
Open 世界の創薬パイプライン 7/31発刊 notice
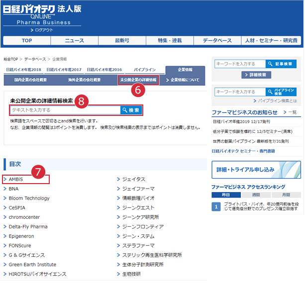point(251,141)
